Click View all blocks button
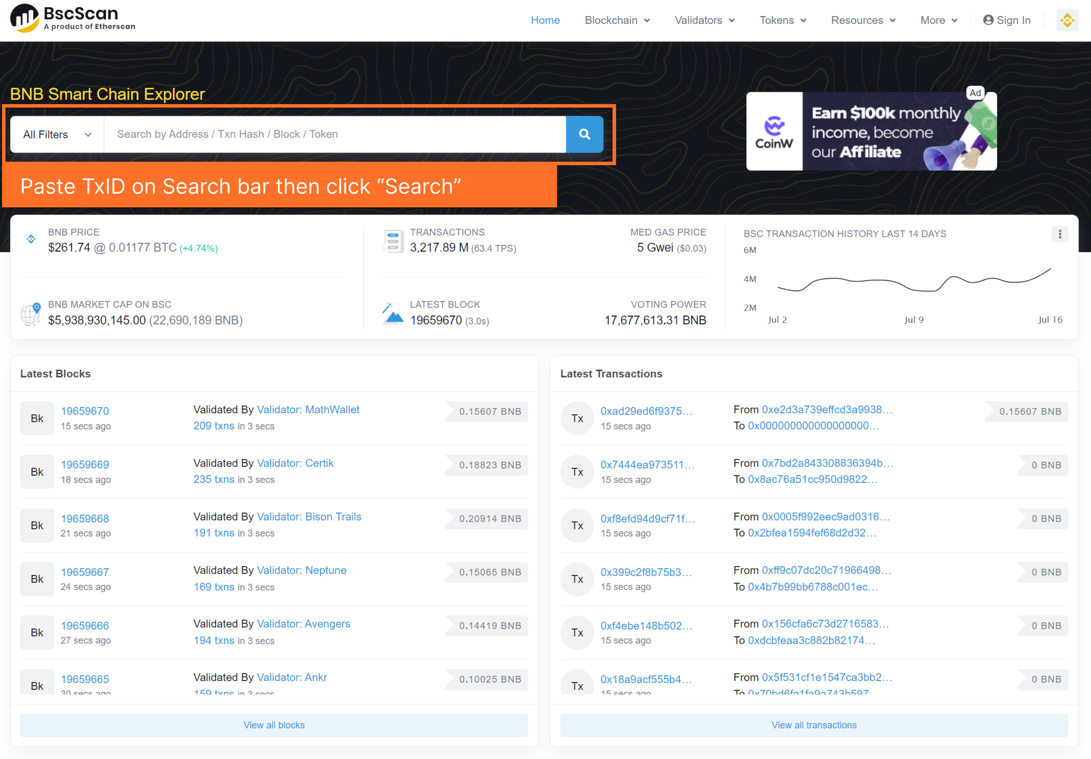The width and height of the screenshot is (1091, 759). [274, 725]
